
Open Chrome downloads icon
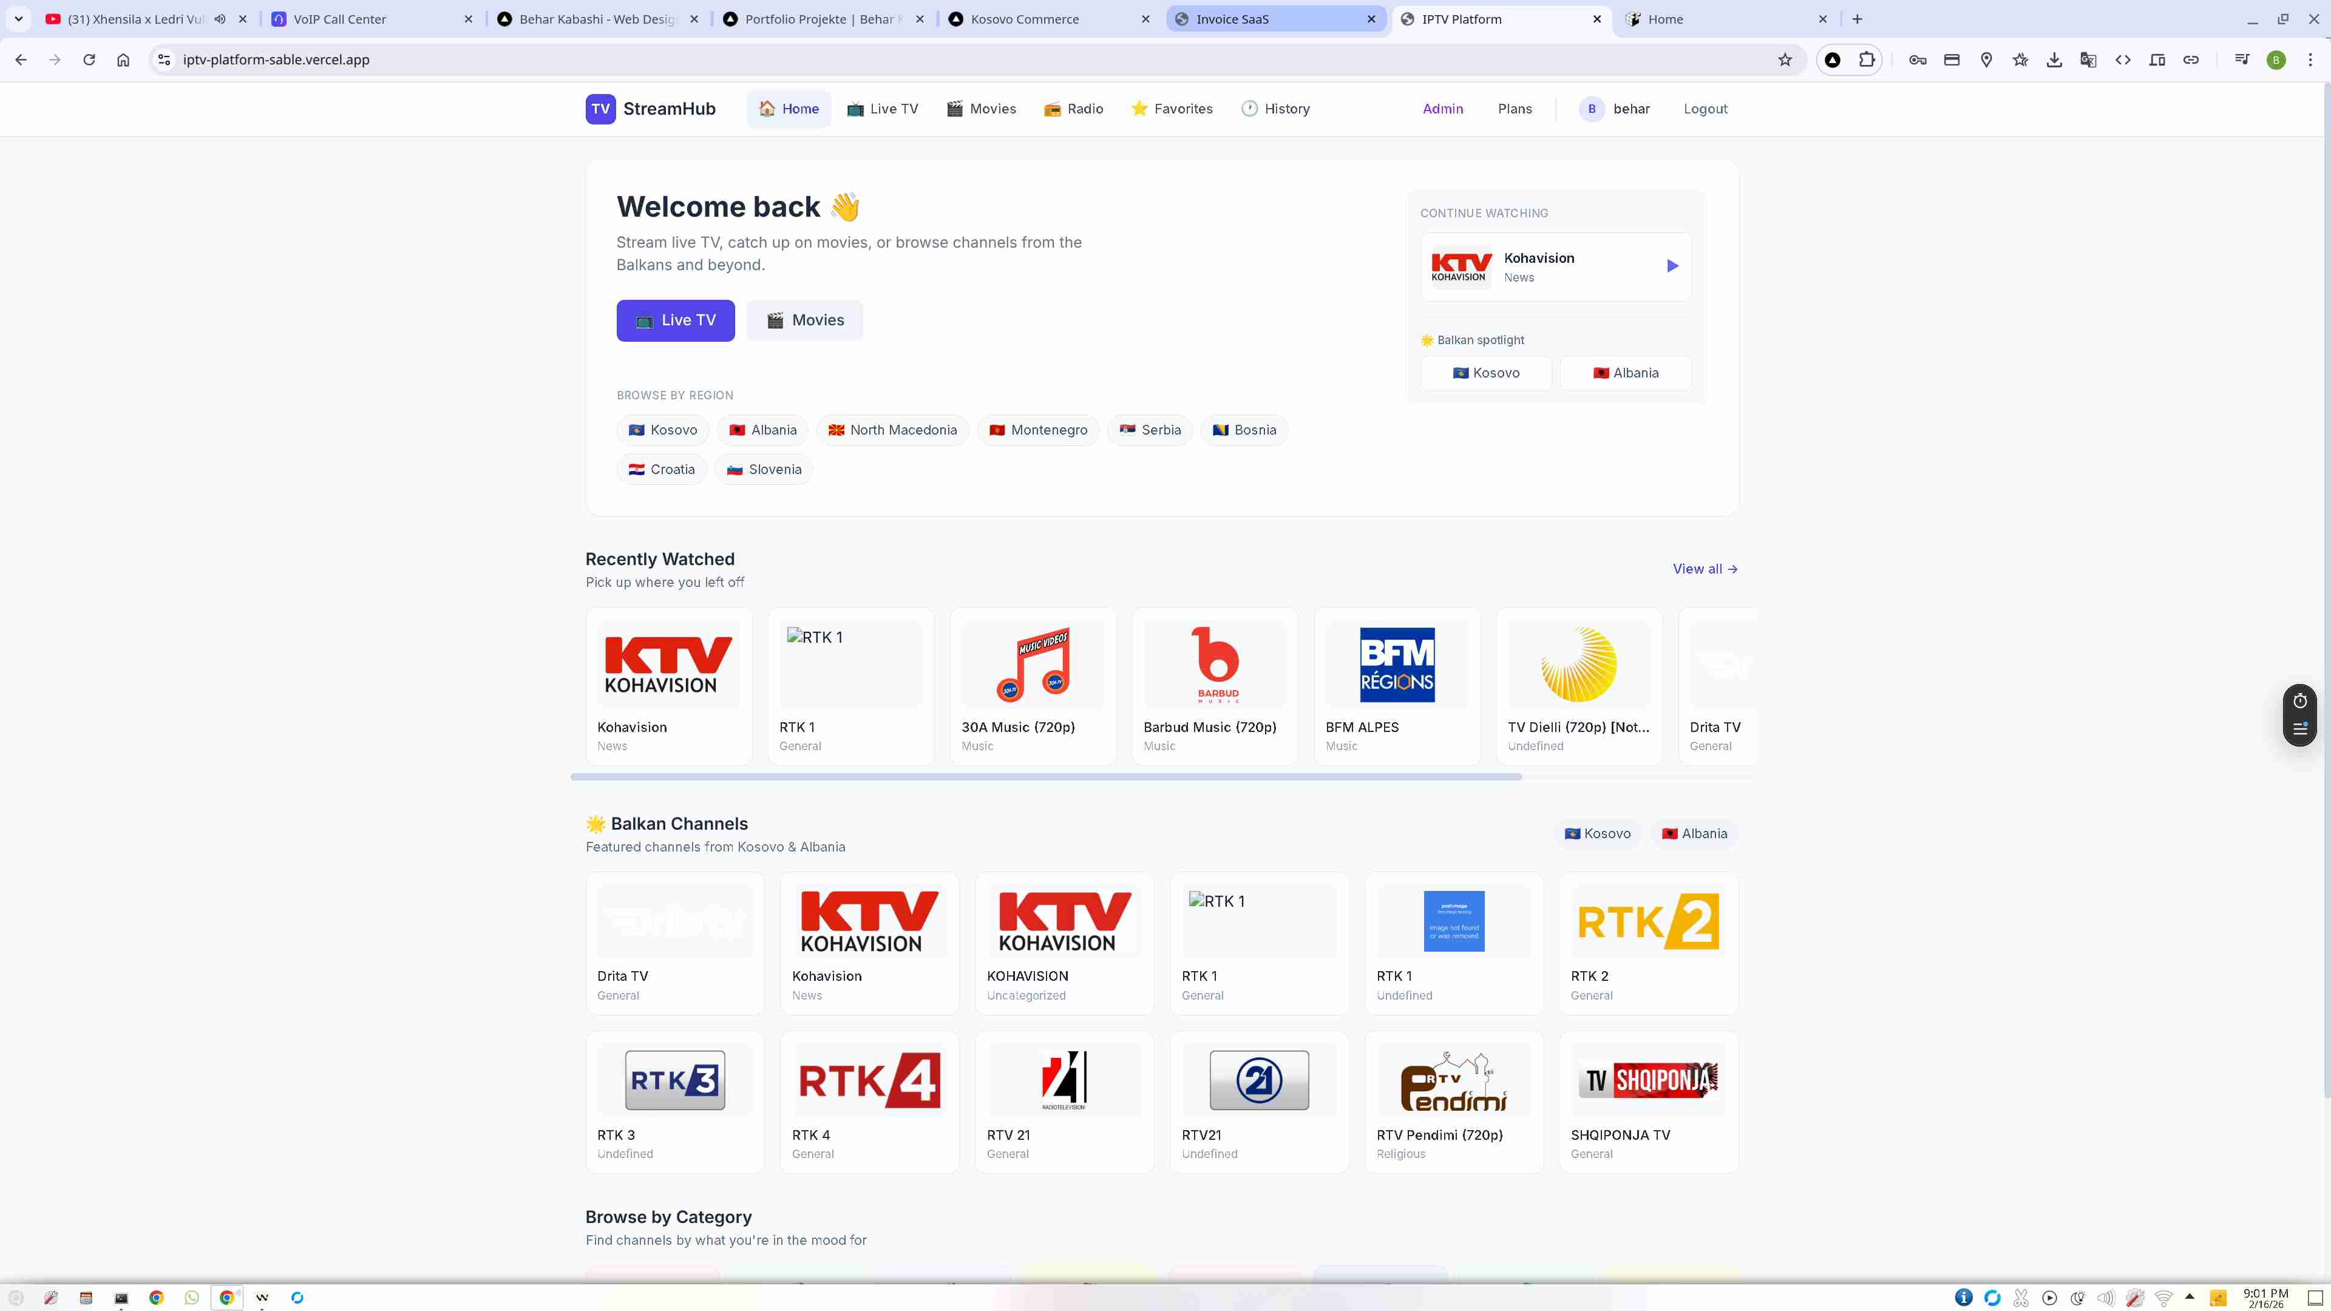pos(2054,59)
